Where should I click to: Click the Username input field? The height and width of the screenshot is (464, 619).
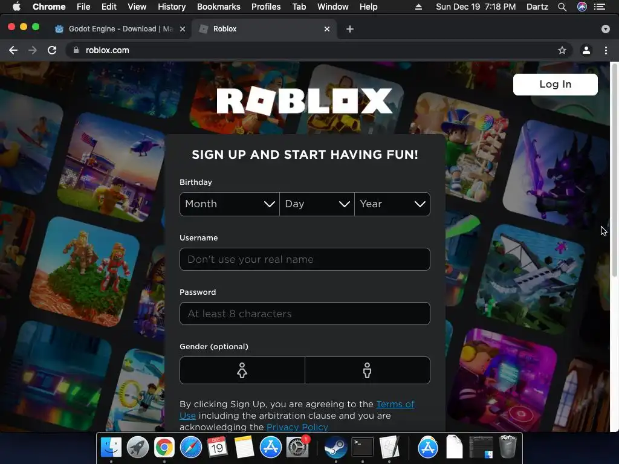point(305,259)
